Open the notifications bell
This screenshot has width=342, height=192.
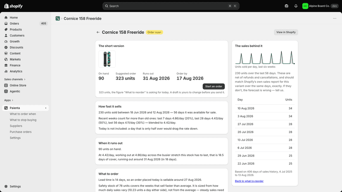tap(296, 6)
